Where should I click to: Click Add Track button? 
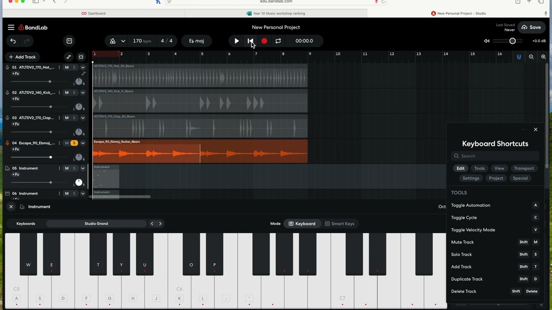[x=22, y=57]
